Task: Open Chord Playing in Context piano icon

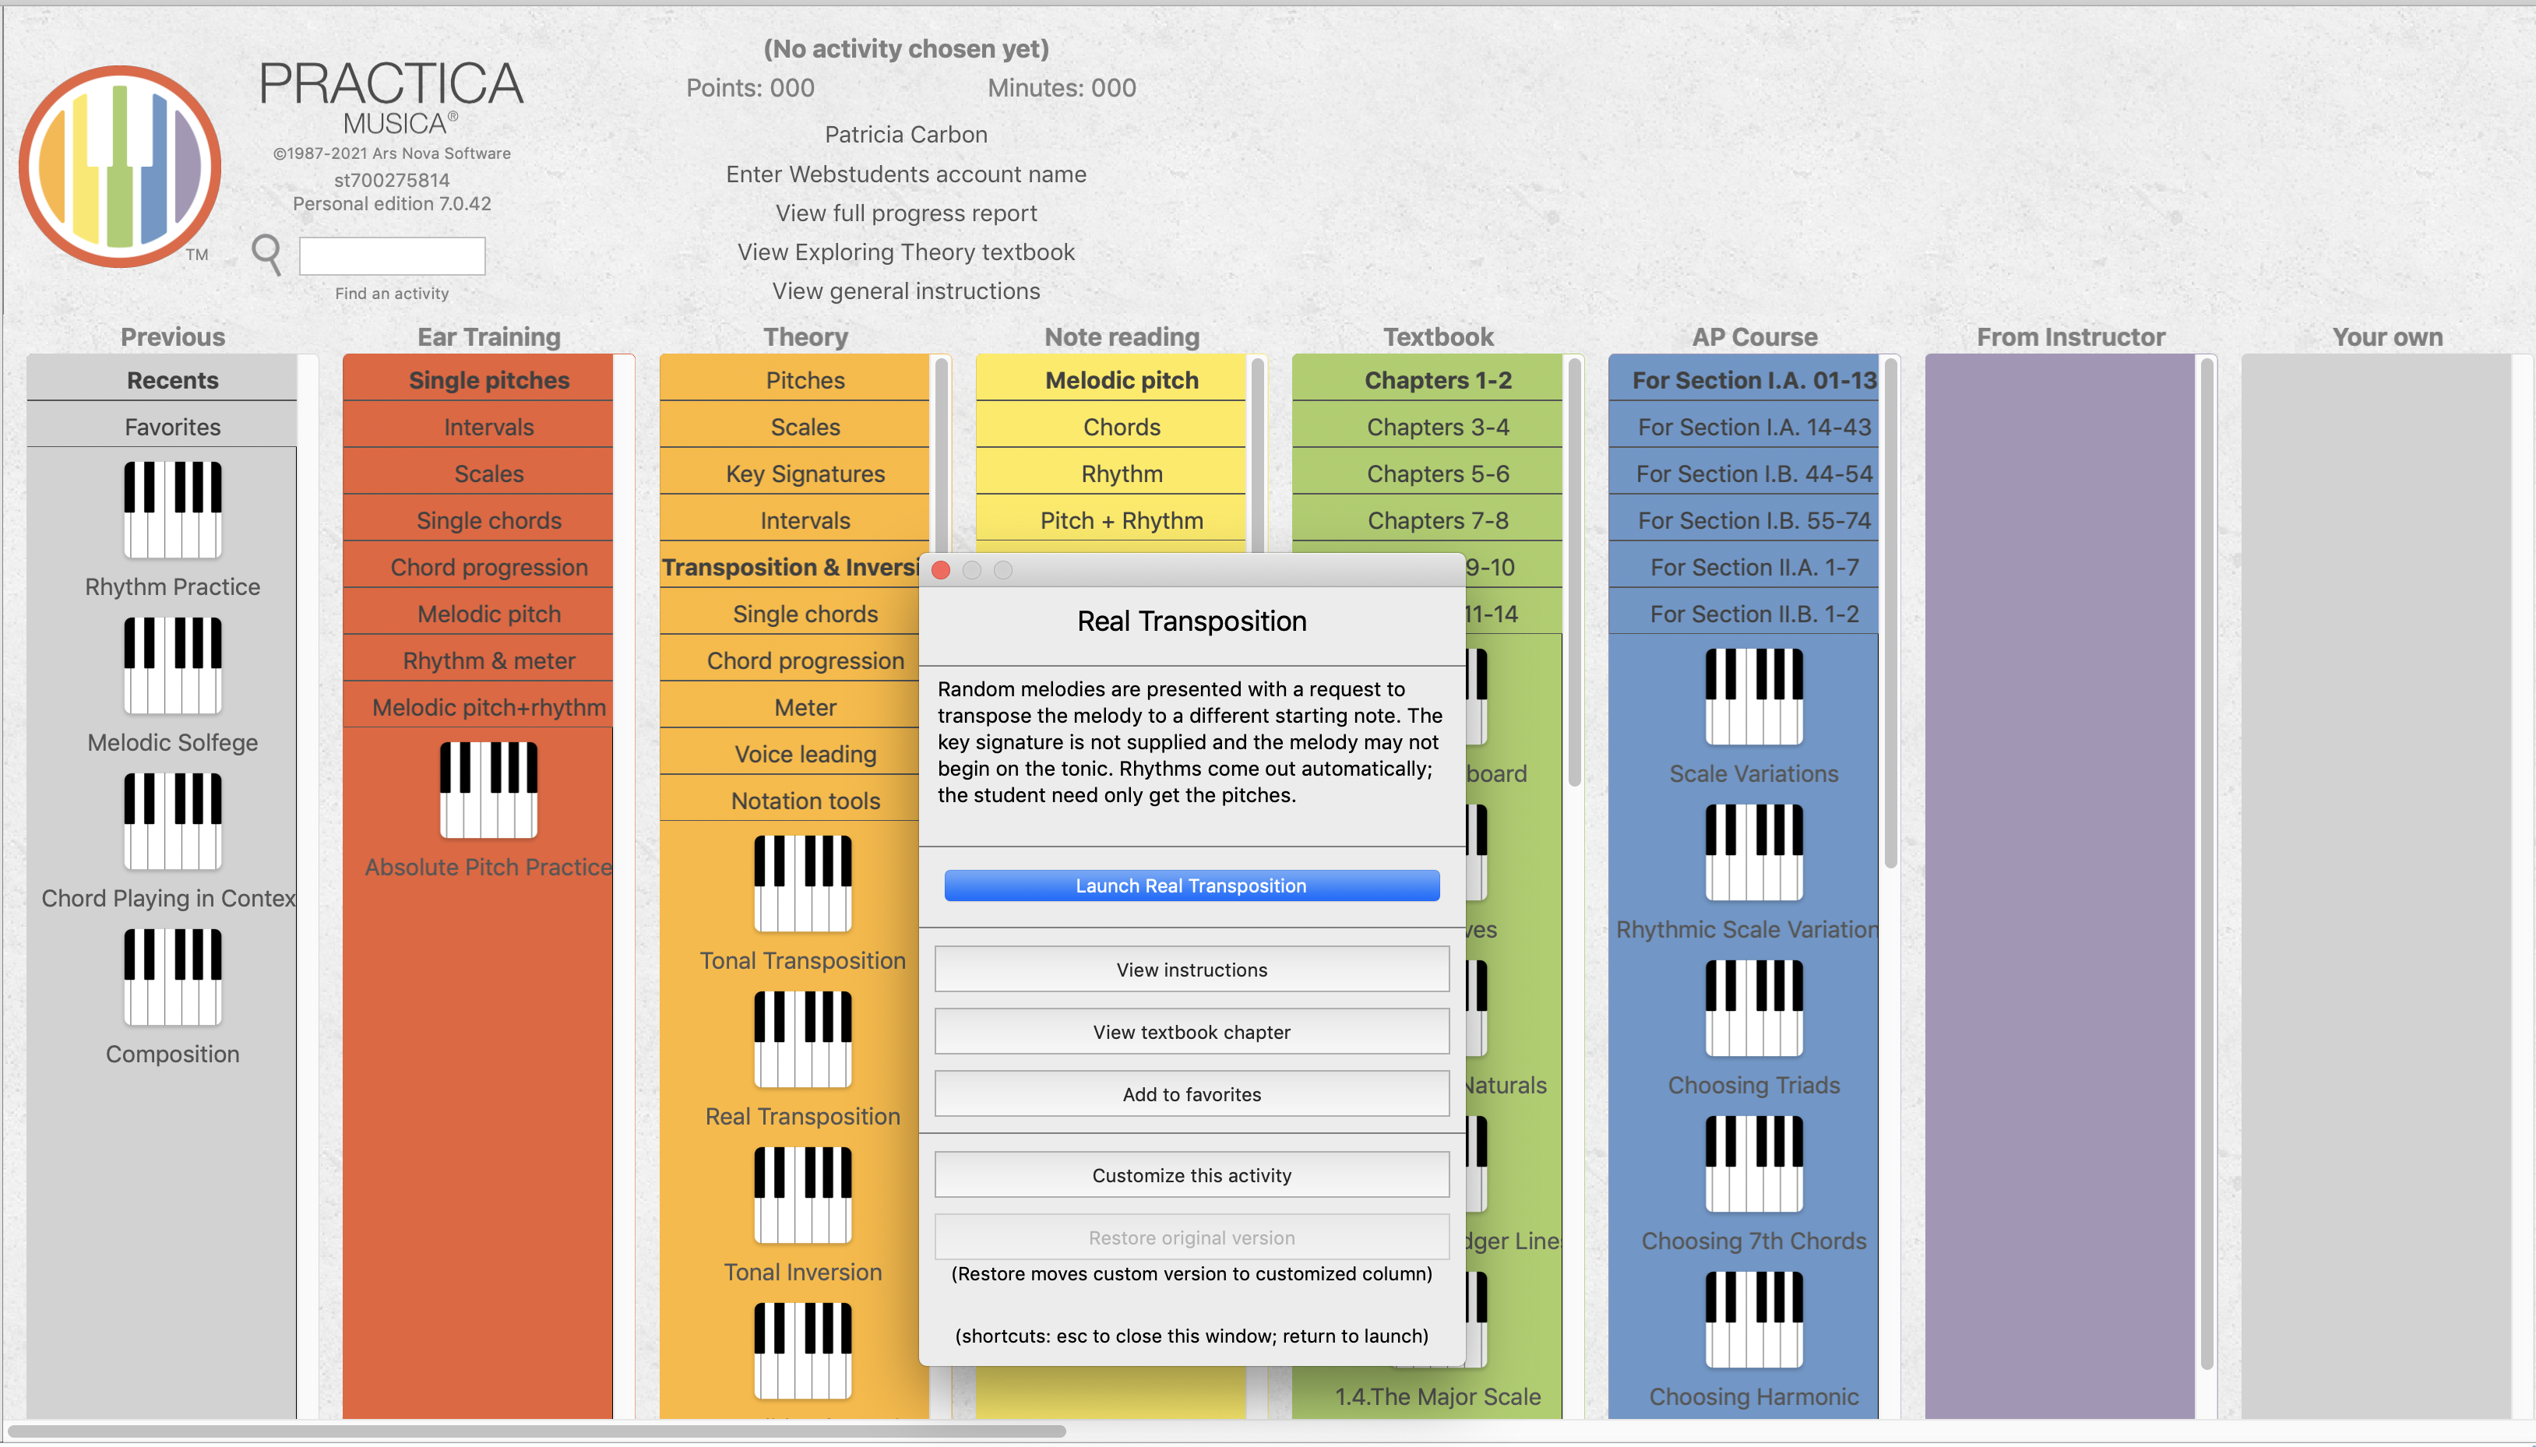Action: click(x=172, y=821)
